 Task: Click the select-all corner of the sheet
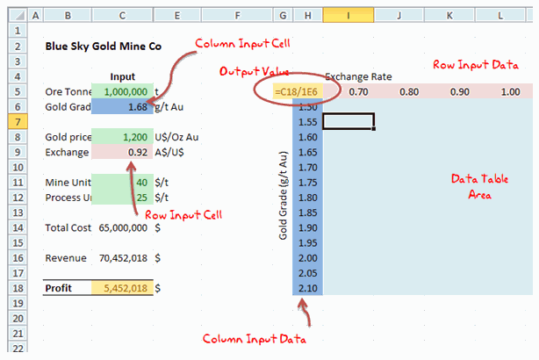click(x=13, y=16)
